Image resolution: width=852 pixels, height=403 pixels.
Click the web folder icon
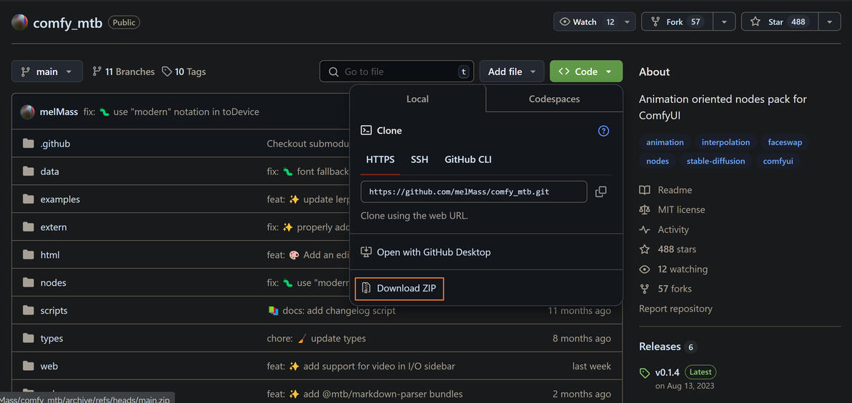[29, 366]
